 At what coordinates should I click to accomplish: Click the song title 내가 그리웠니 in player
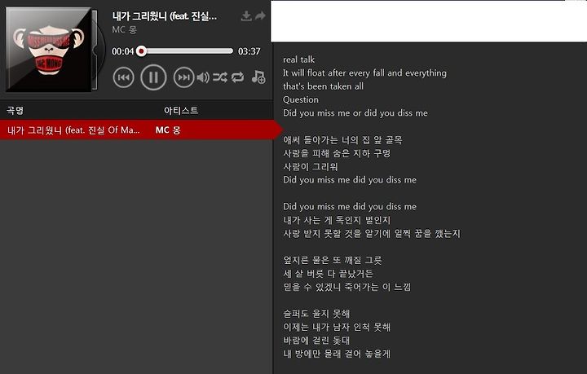165,16
